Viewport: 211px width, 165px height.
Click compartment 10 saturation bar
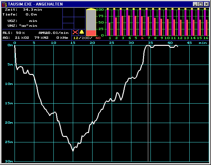coord(167,22)
